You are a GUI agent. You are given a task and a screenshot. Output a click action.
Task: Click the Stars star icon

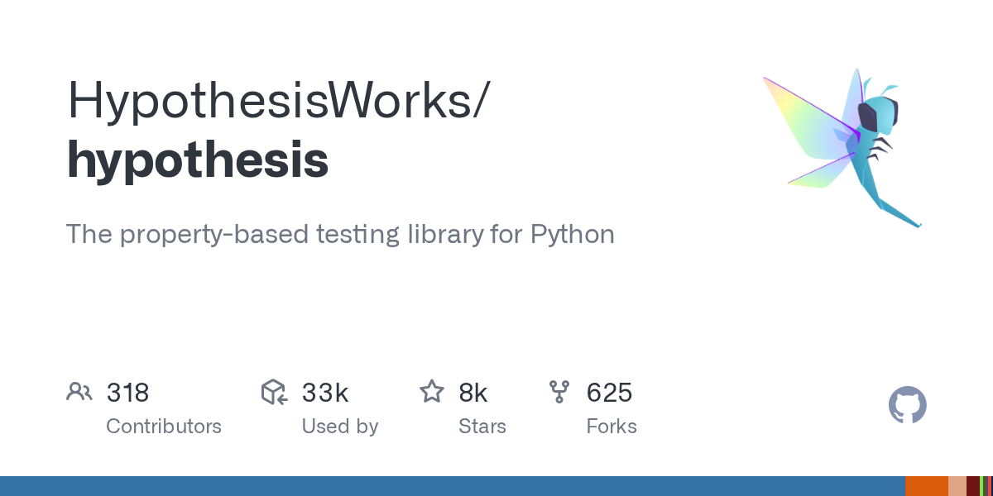point(432,392)
